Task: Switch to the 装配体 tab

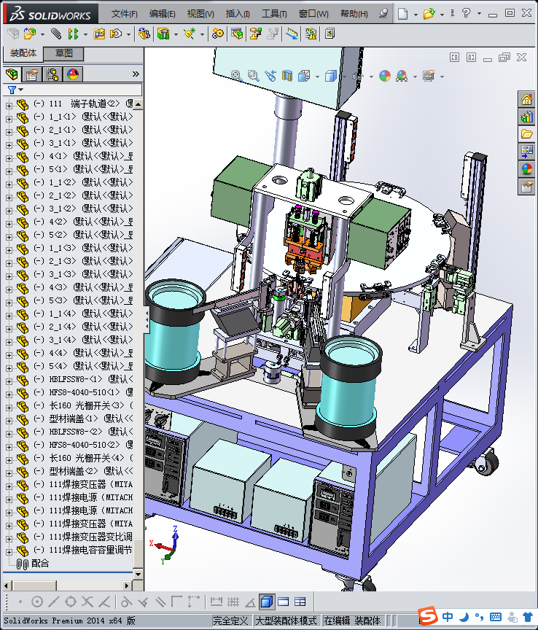Action: pyautogui.click(x=23, y=53)
